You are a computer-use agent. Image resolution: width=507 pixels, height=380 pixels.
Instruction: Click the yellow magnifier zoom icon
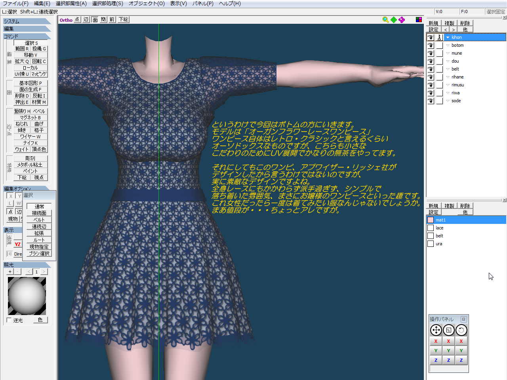[x=385, y=20]
